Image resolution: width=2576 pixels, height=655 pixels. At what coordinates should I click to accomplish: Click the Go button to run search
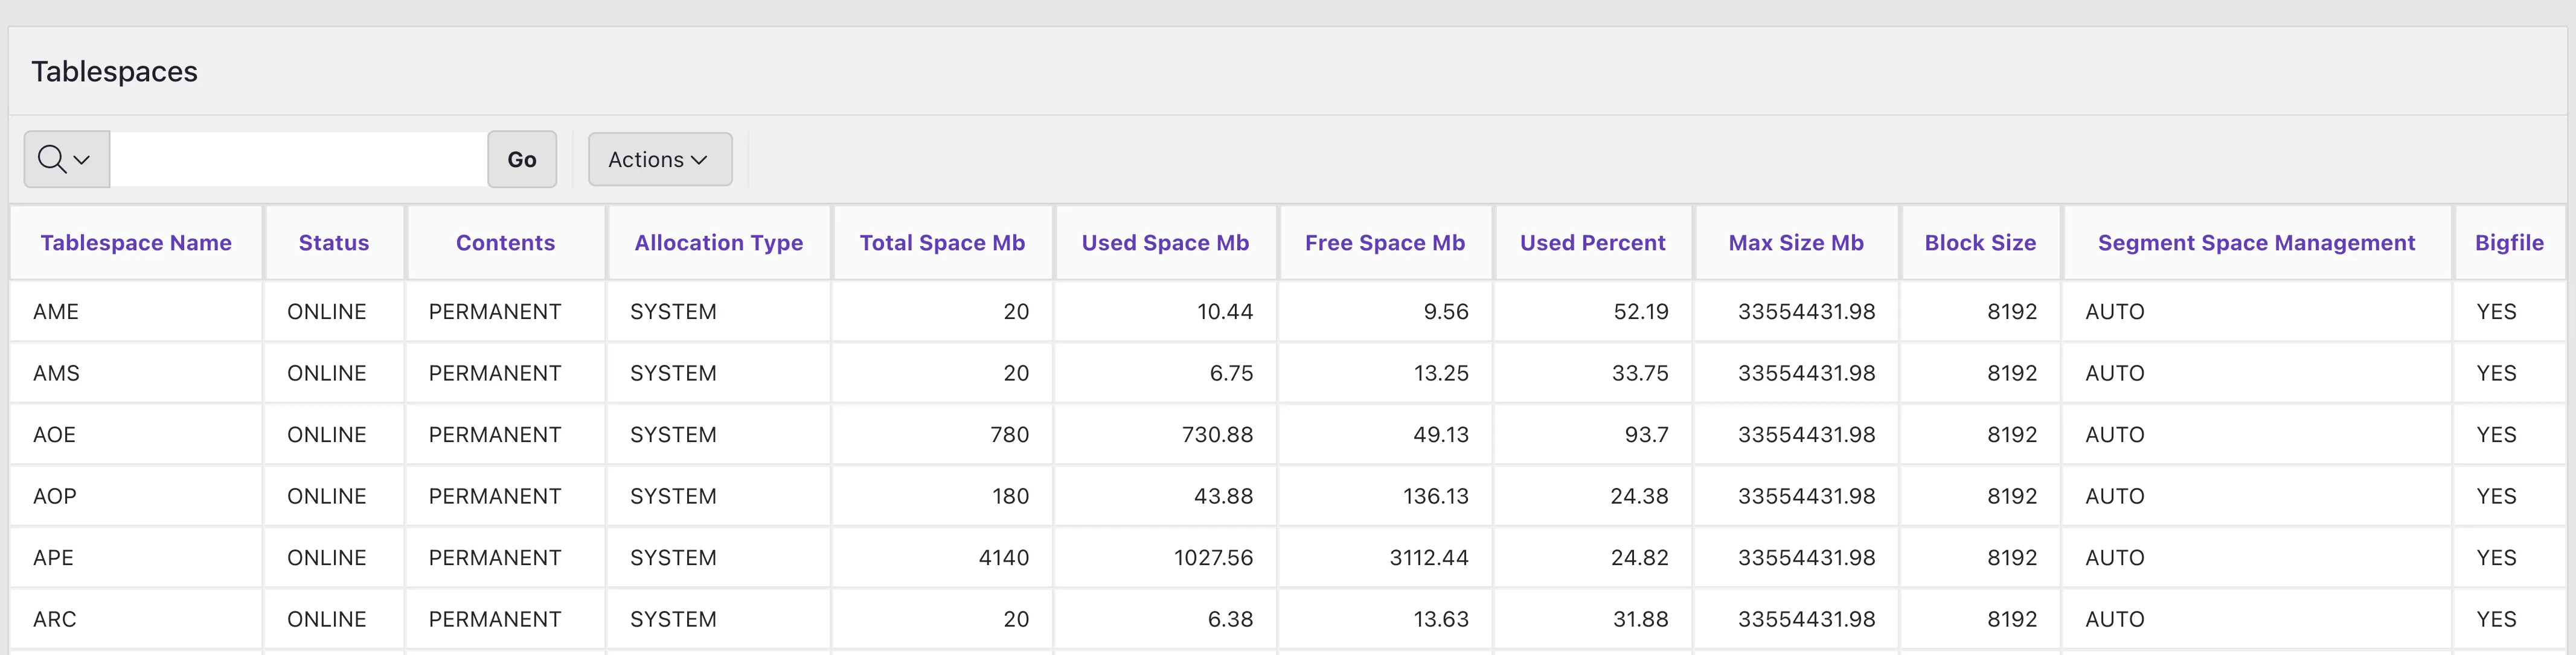point(521,159)
